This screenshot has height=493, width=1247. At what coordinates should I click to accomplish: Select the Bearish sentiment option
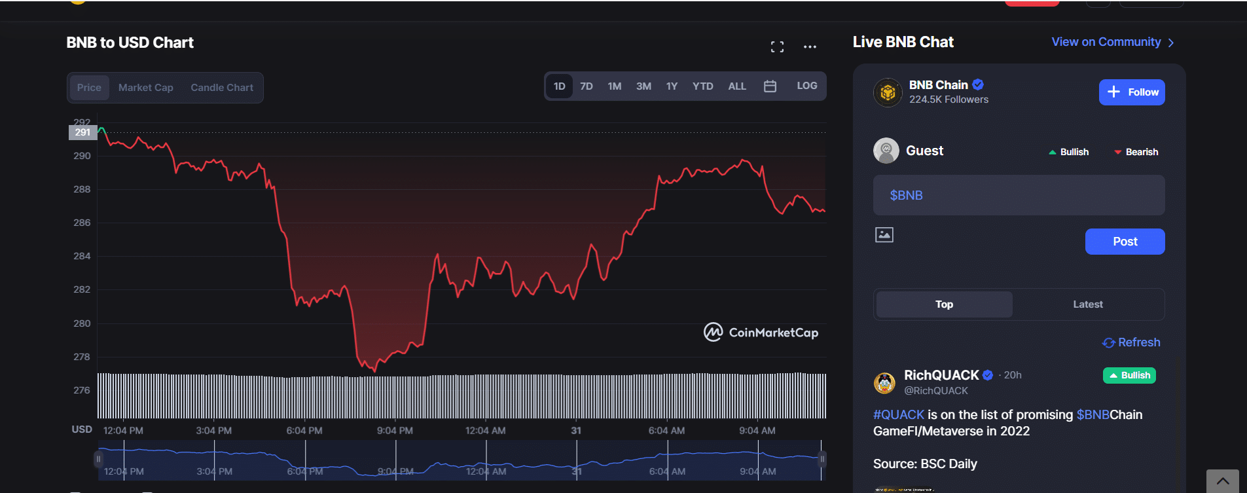coord(1136,152)
